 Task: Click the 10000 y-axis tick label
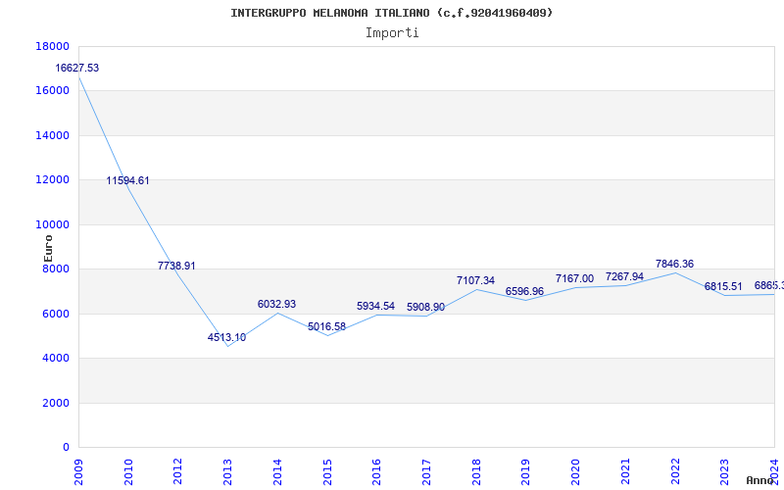[53, 224]
